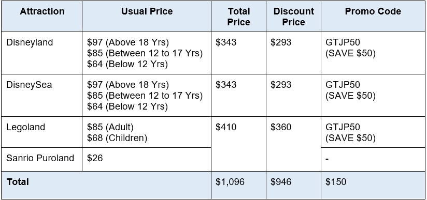
Task: Click the Attraction column header
Action: (42, 17)
